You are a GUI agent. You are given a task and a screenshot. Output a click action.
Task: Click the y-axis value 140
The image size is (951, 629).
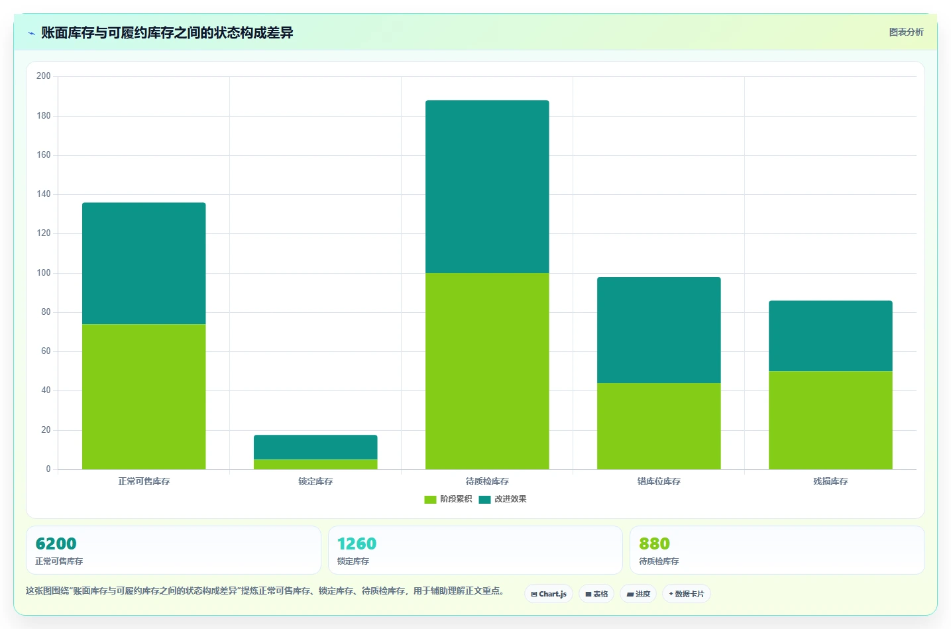click(44, 194)
